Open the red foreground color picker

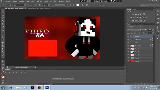[2, 76]
